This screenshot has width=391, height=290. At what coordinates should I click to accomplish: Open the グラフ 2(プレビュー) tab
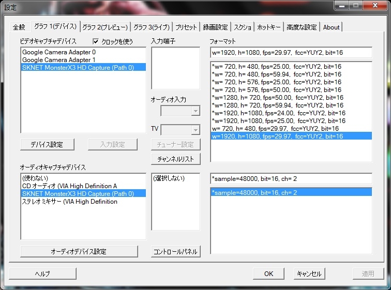click(x=105, y=27)
